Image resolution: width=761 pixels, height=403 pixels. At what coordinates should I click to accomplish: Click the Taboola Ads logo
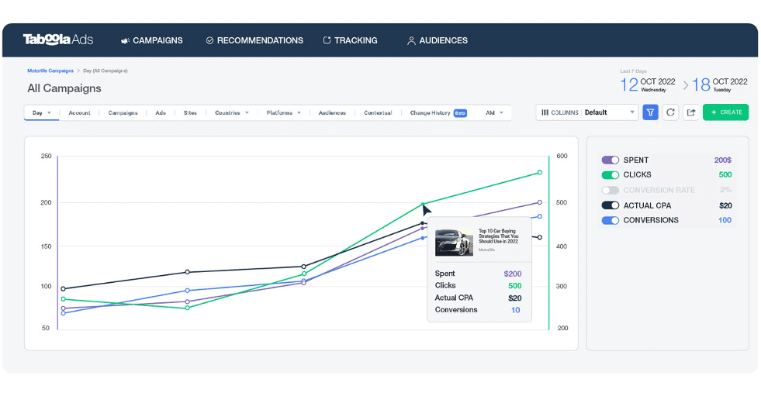coord(58,40)
